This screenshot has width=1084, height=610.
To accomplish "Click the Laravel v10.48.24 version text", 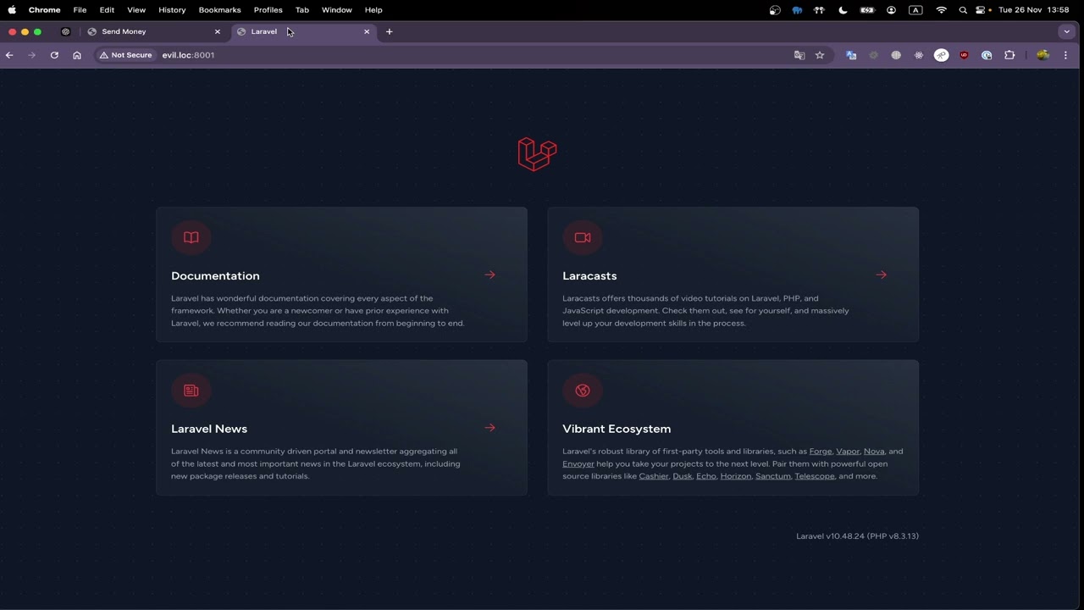I will coord(857,536).
